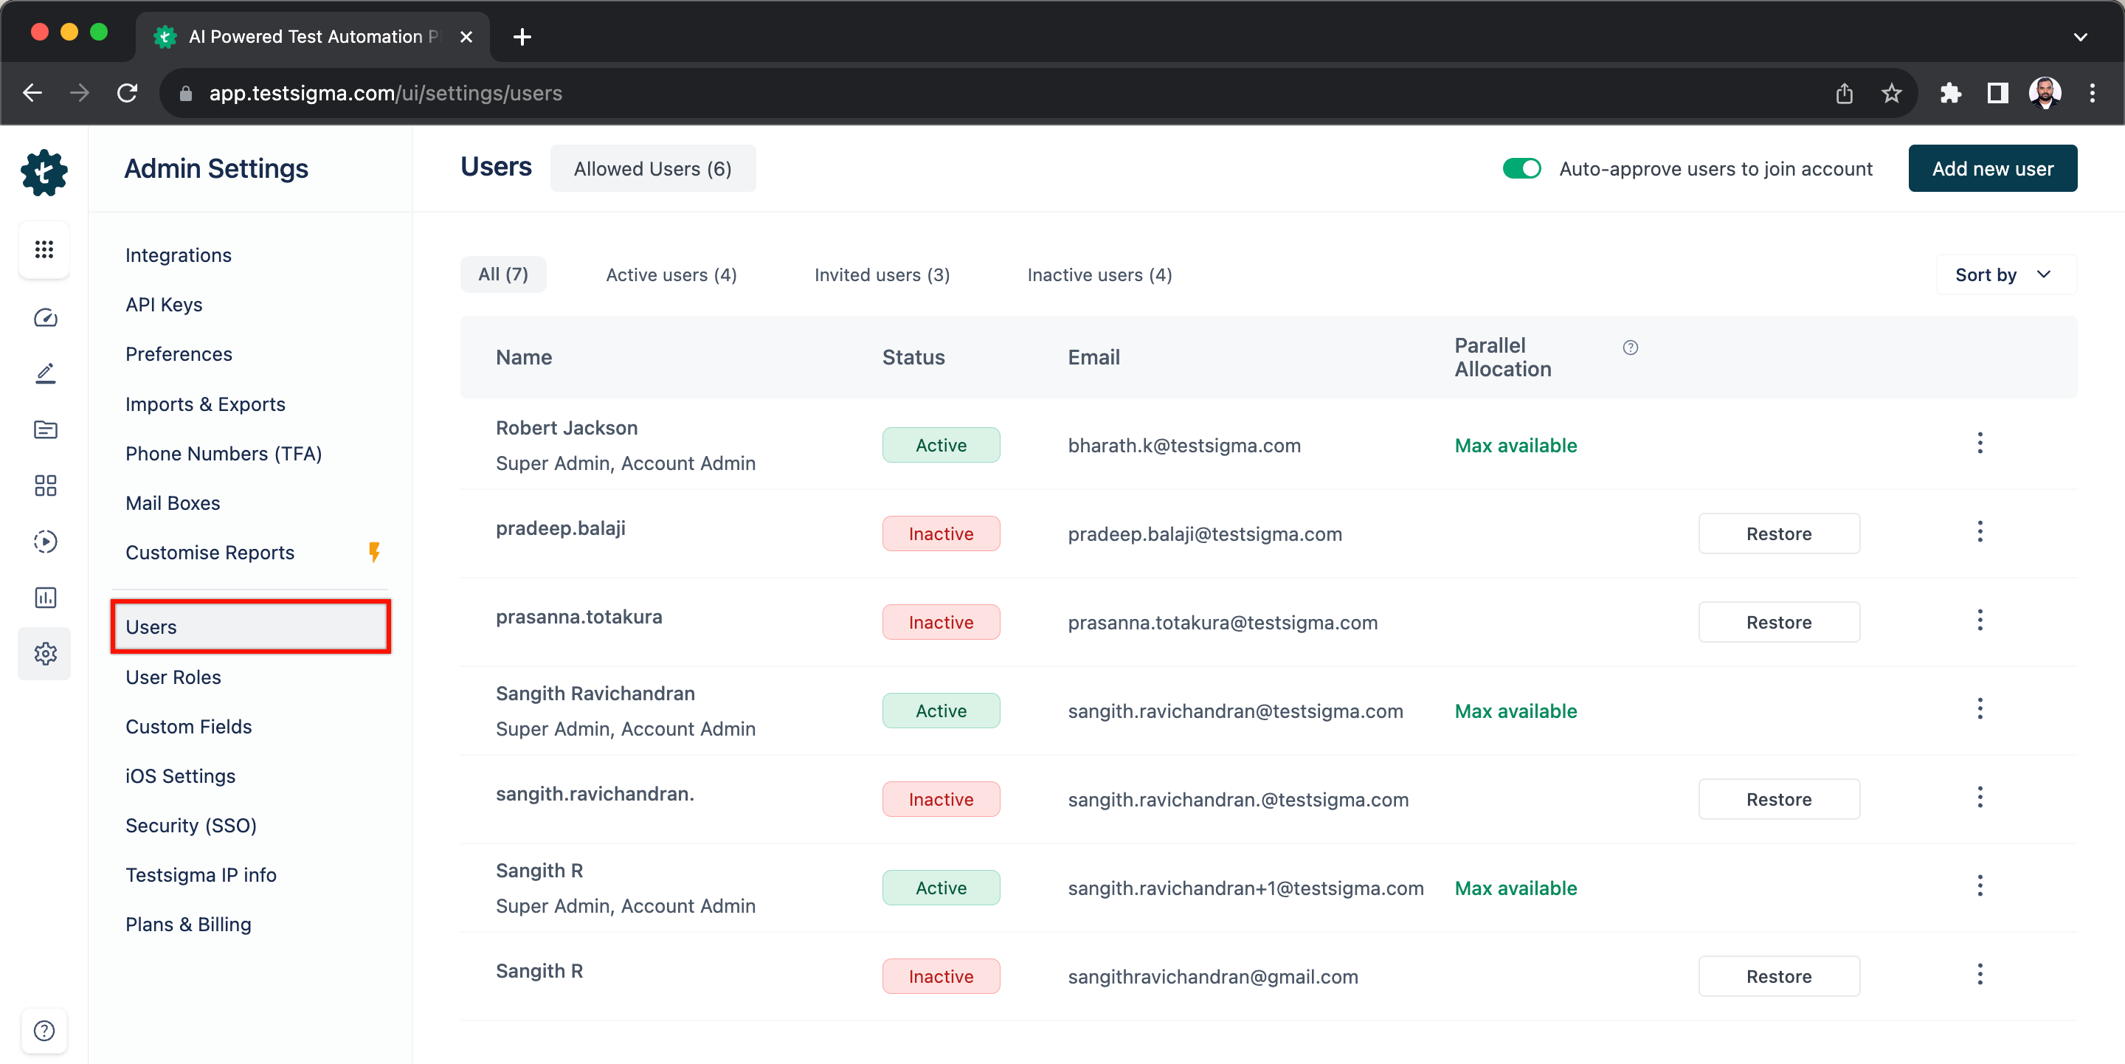Open the help question mark icon

44,1030
